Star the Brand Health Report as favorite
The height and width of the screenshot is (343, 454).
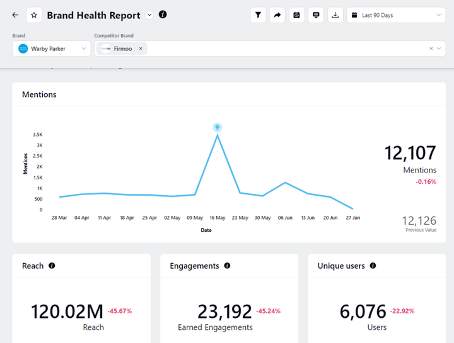coord(34,15)
